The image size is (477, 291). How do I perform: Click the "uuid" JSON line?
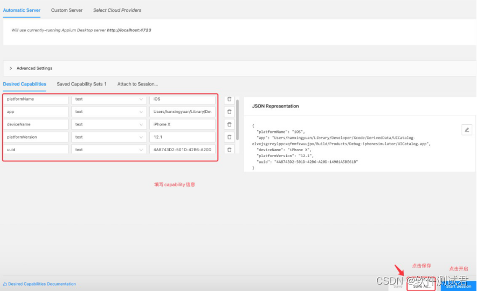(x=307, y=162)
